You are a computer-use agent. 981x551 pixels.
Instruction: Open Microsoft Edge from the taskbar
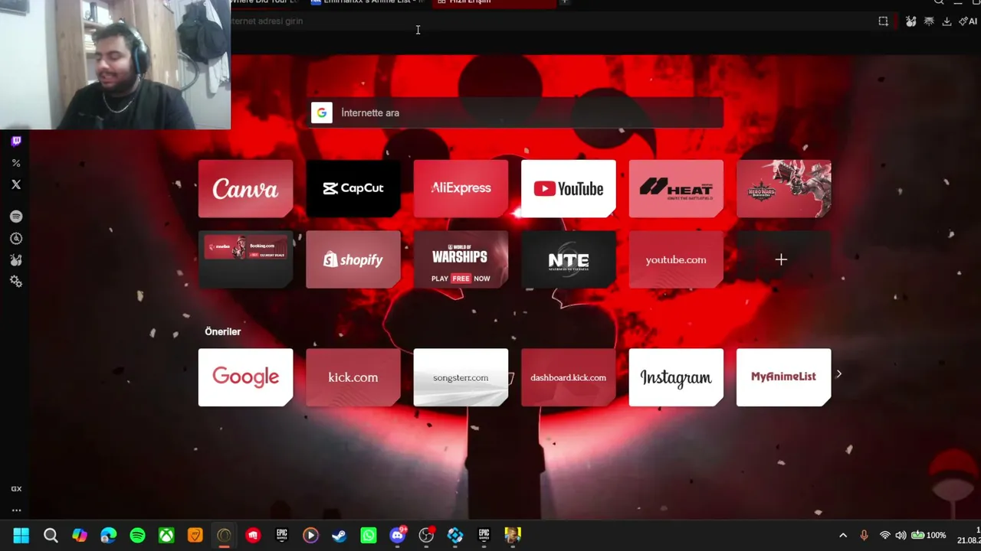point(108,536)
